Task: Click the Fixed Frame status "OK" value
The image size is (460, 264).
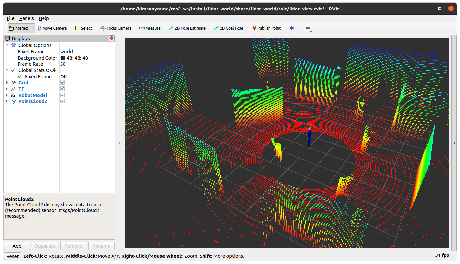Action: tap(63, 77)
